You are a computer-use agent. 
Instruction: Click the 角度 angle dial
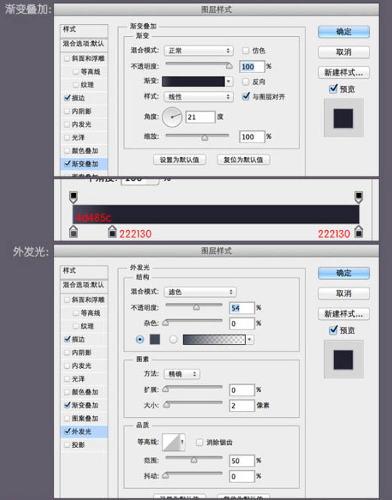tap(172, 117)
